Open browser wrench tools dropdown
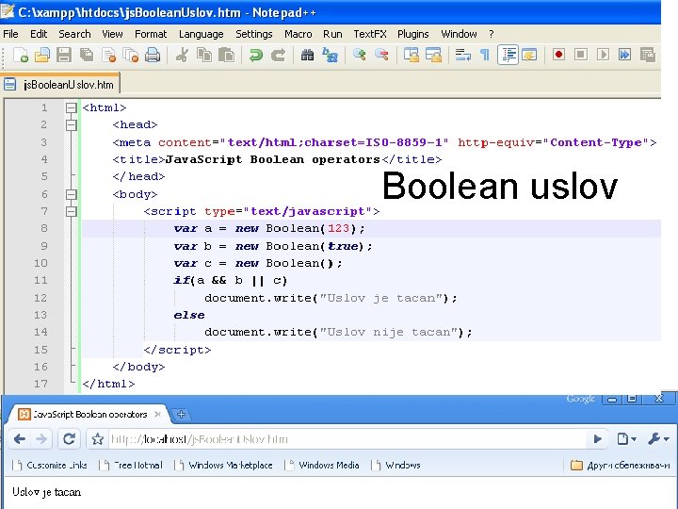Image resolution: width=678 pixels, height=509 pixels. tap(659, 439)
